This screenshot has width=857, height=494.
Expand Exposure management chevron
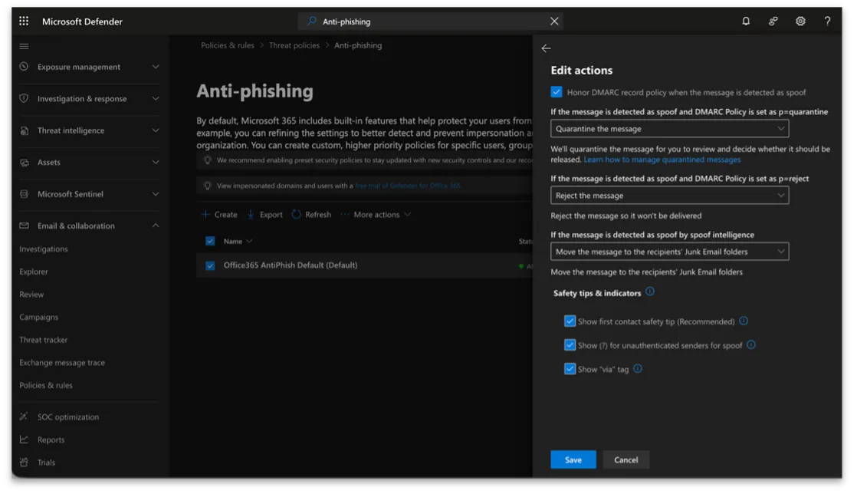pos(156,67)
